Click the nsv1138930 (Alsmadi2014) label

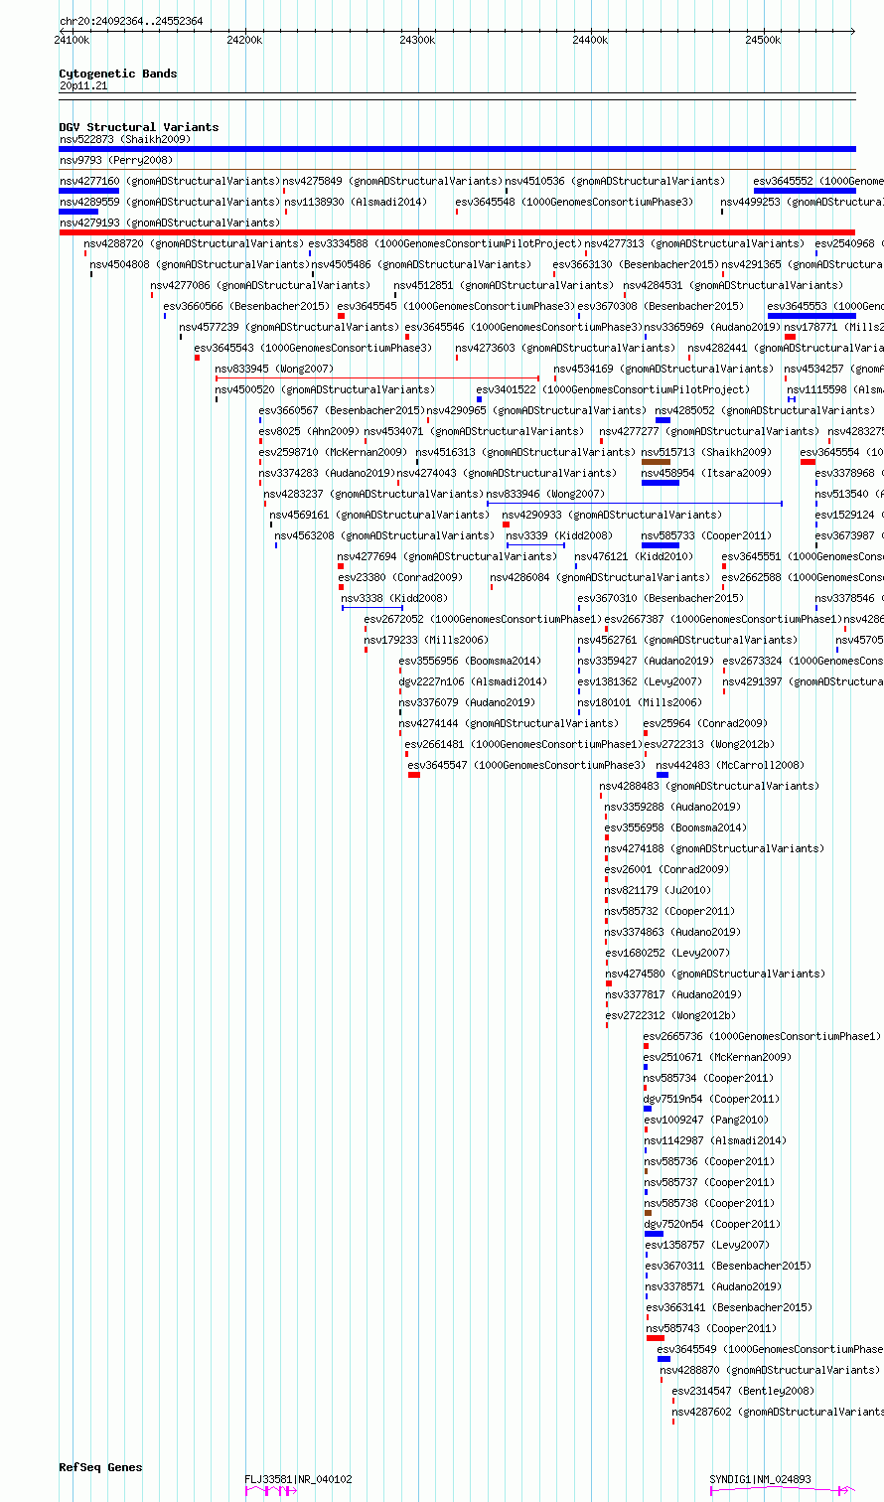(356, 202)
